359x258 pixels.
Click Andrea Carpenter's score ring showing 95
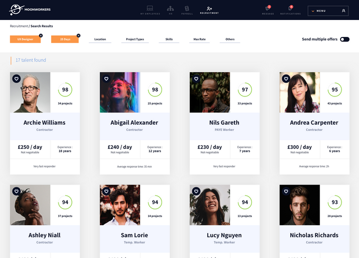335,90
